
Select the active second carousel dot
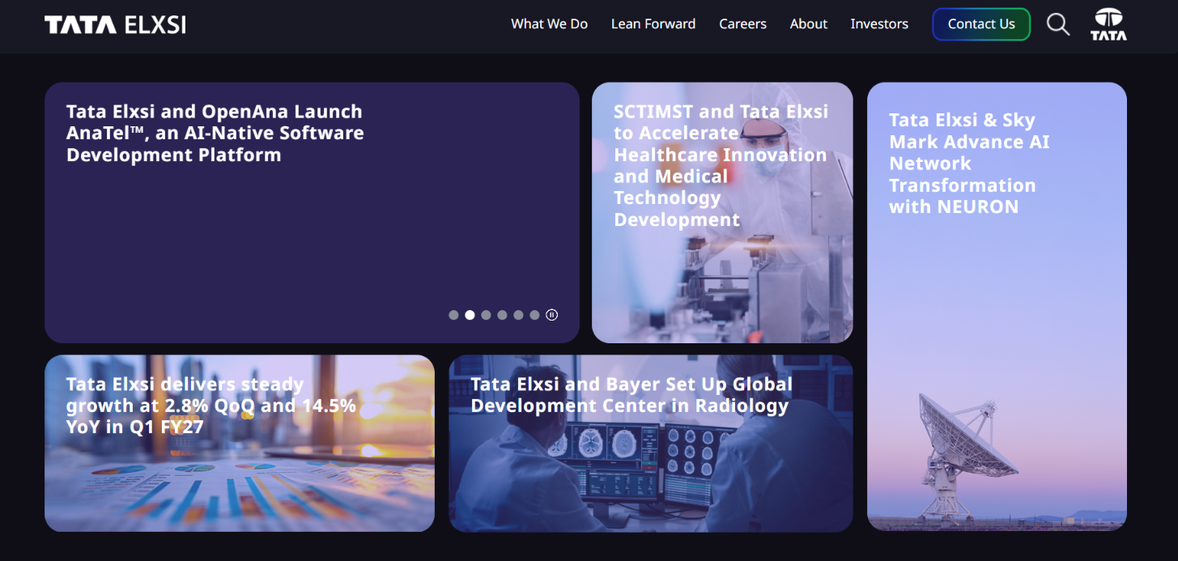coord(470,315)
